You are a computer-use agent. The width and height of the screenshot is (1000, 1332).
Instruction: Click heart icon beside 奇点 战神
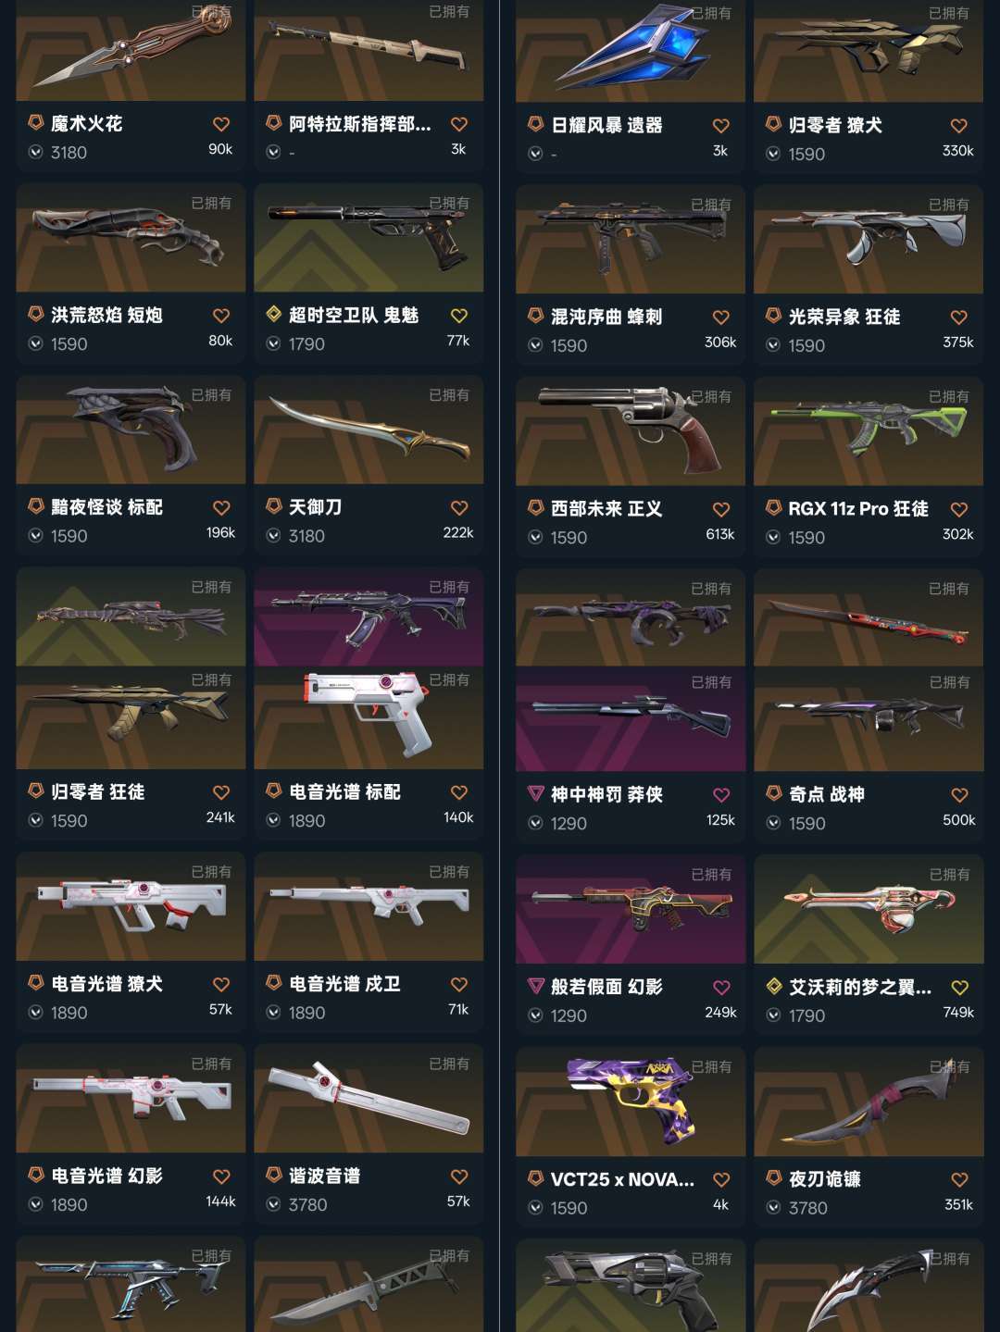click(959, 794)
